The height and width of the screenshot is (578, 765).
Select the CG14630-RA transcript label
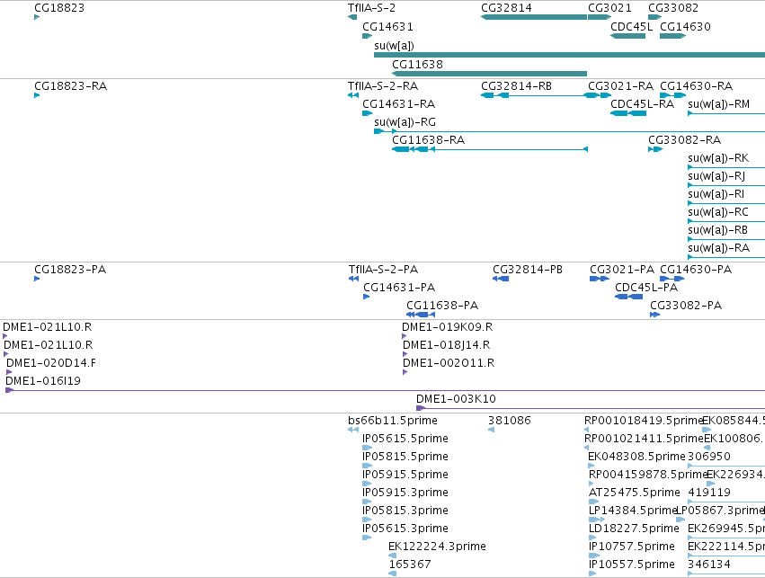(696, 86)
